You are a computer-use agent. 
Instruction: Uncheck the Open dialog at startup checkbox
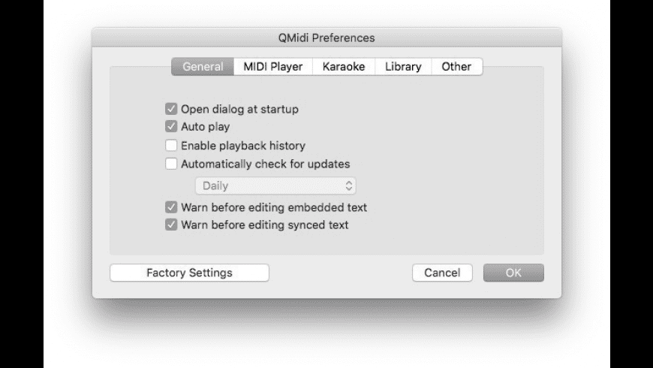click(171, 110)
